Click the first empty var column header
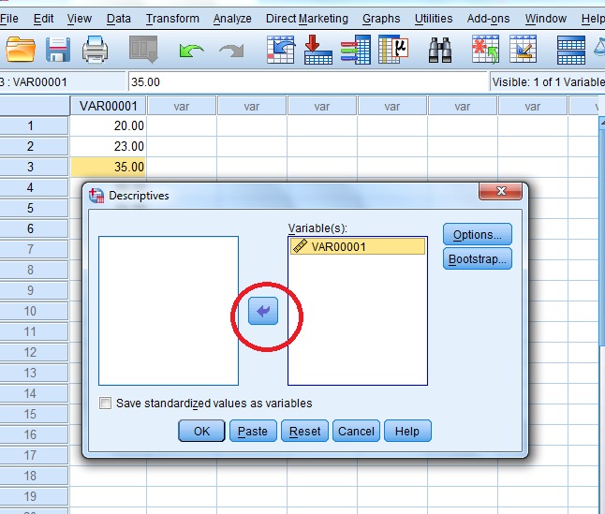Image resolution: width=605 pixels, height=514 pixels. point(182,106)
